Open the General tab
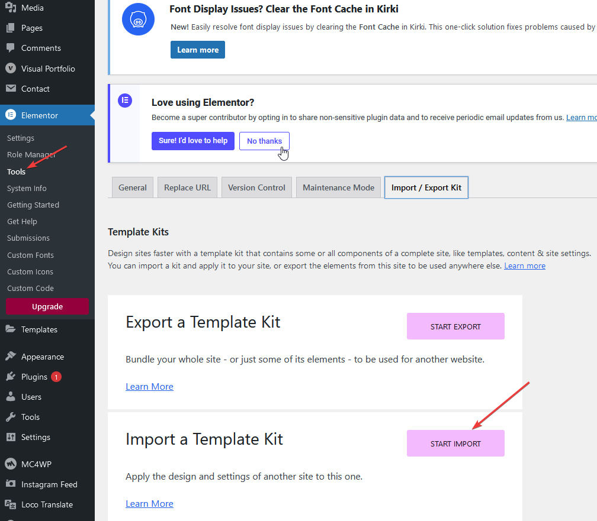This screenshot has height=521, width=597. point(133,187)
